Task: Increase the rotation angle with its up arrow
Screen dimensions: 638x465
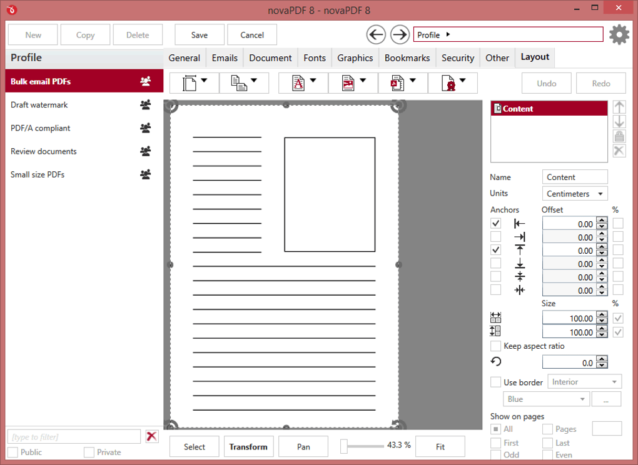Action: (x=602, y=359)
